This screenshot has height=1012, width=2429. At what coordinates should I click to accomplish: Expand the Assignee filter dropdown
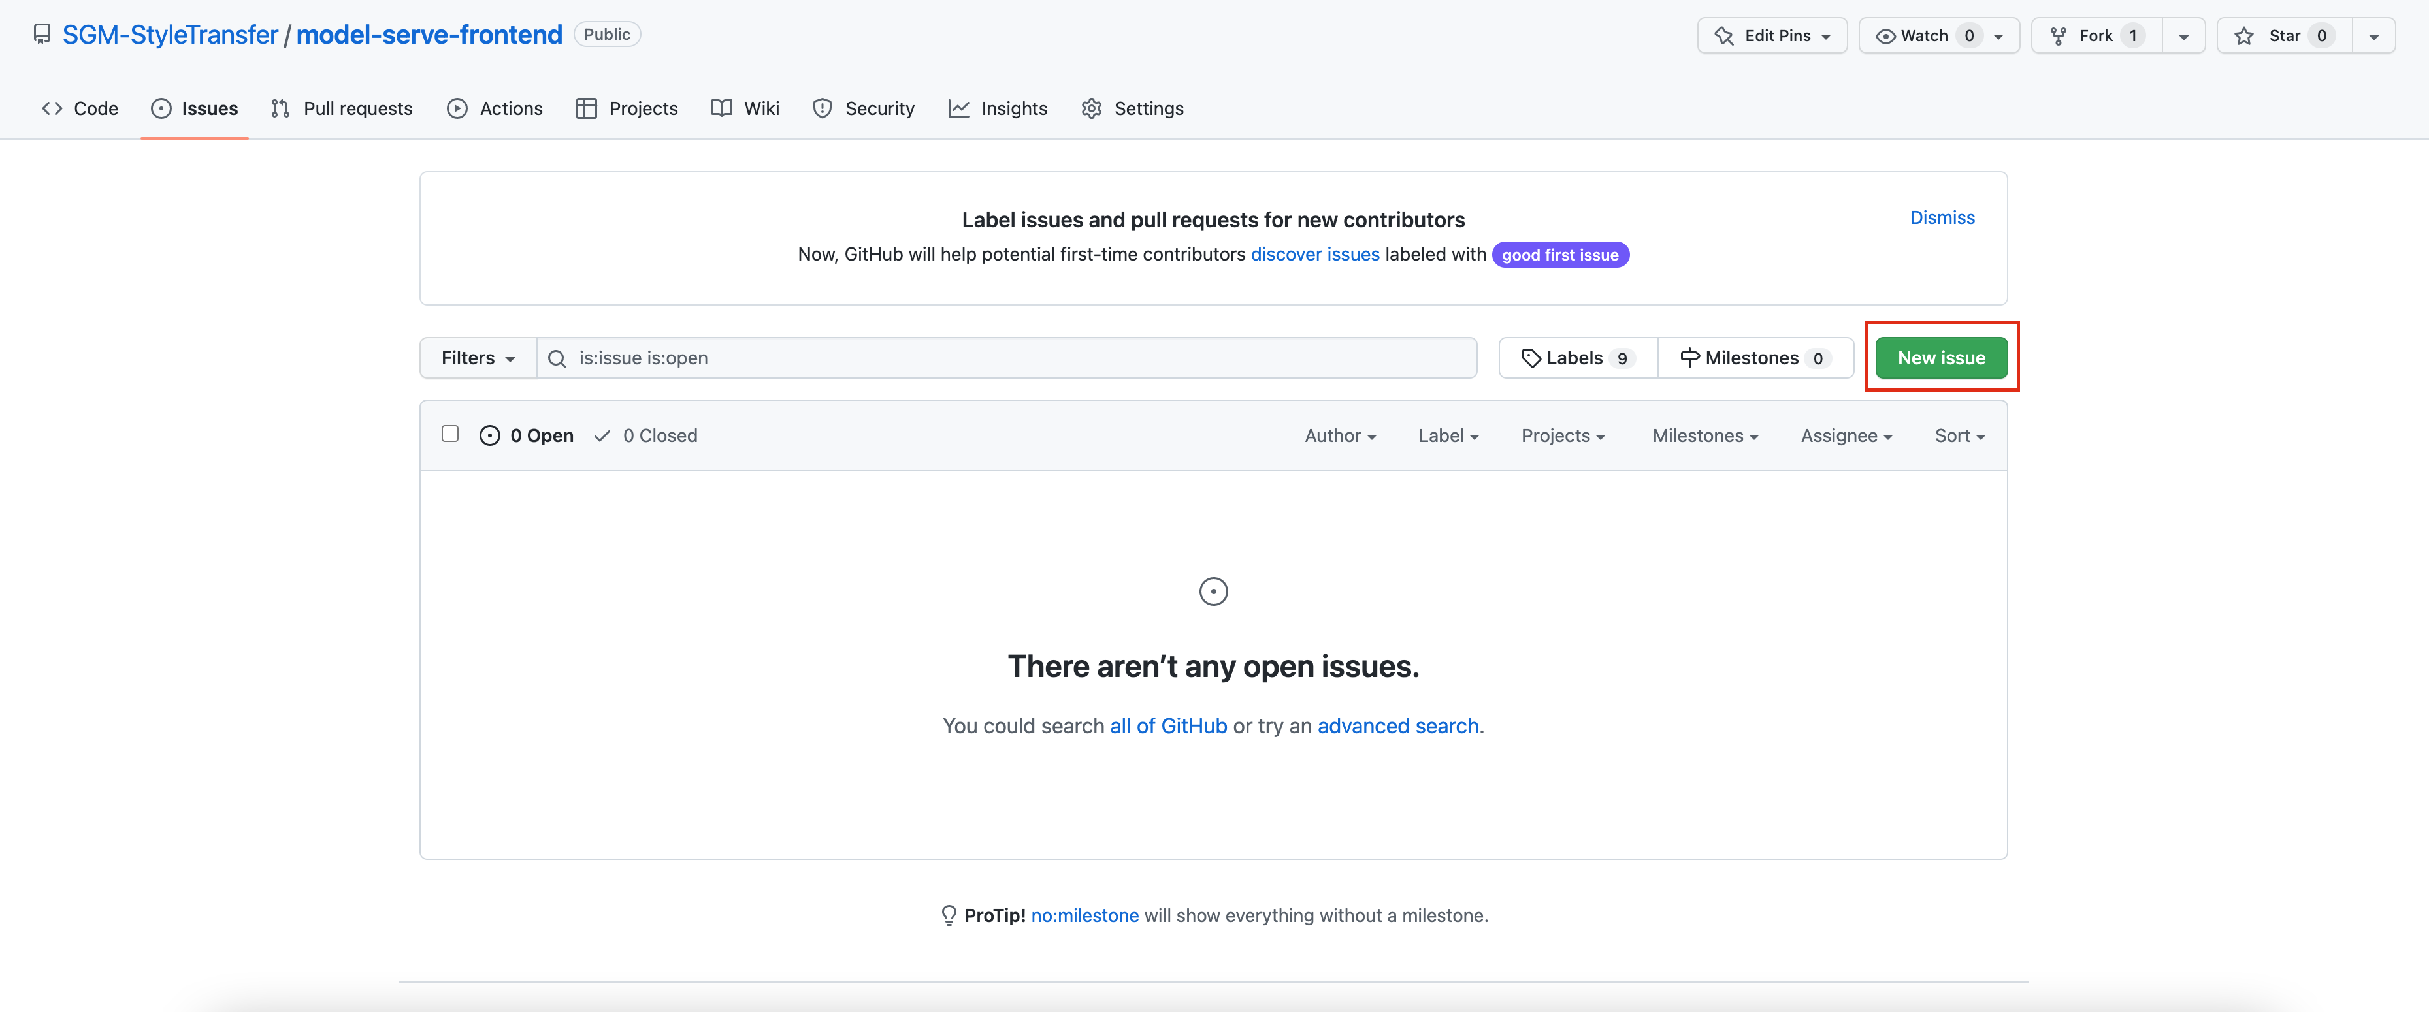(x=1846, y=435)
